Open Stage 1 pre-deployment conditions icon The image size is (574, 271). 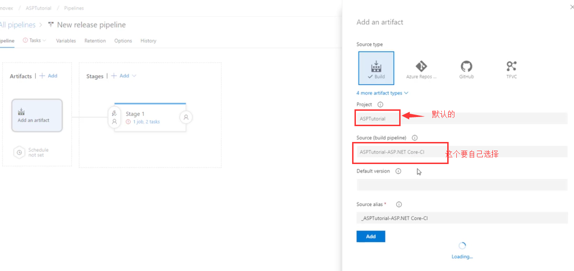pyautogui.click(x=114, y=117)
